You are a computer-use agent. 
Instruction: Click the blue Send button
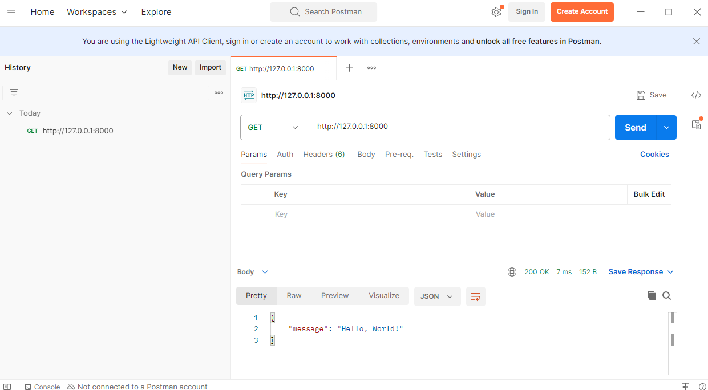(635, 128)
